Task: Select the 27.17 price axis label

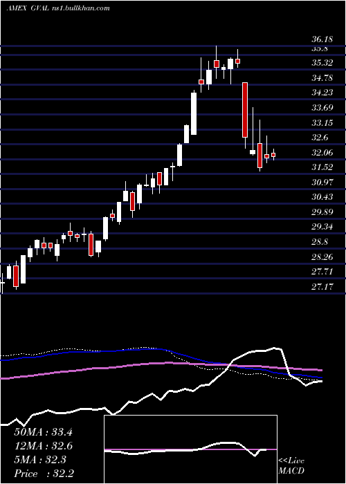Action: [322, 287]
